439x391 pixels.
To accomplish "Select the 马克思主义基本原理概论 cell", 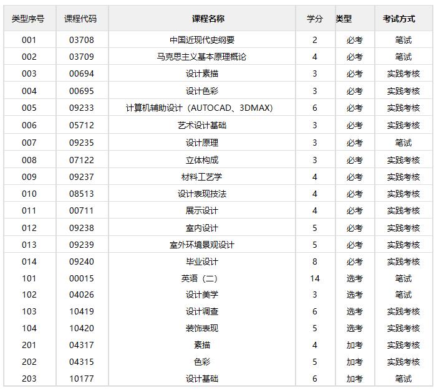I will coord(202,57).
